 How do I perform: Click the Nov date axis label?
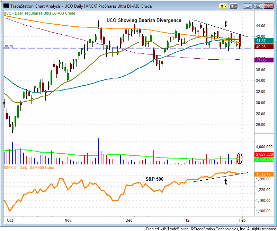[68, 220]
